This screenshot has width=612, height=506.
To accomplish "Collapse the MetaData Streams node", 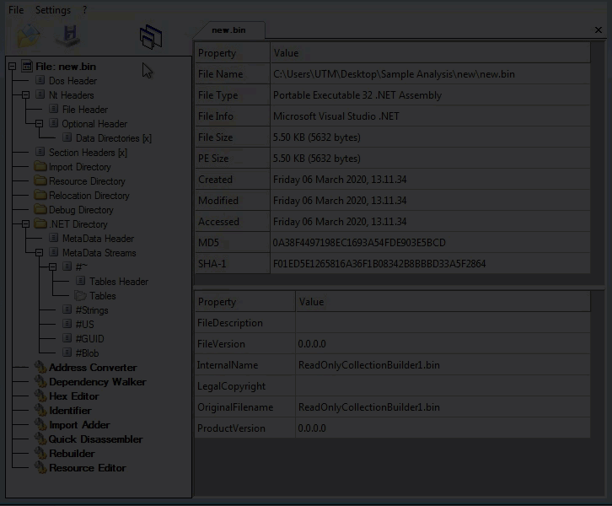I will [x=39, y=253].
